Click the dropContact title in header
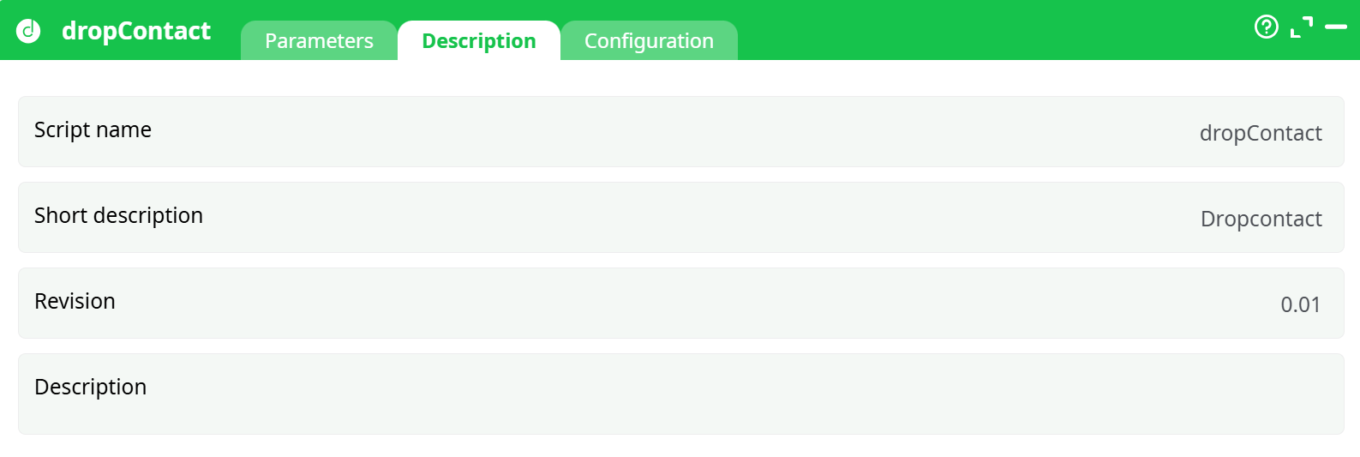This screenshot has width=1360, height=457. (x=135, y=31)
